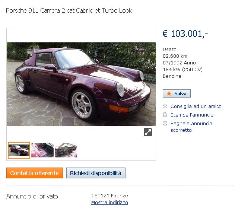Click the Porsche 911 Carrera listing title
This screenshot has width=235, height=210.
point(69,11)
